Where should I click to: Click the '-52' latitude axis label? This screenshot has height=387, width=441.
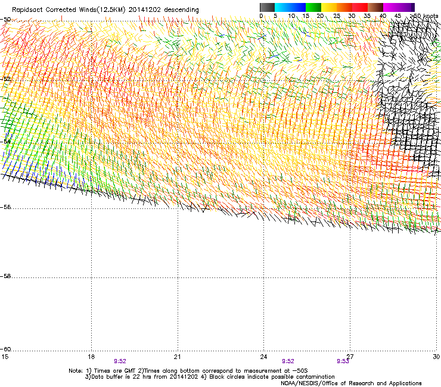pos(5,79)
